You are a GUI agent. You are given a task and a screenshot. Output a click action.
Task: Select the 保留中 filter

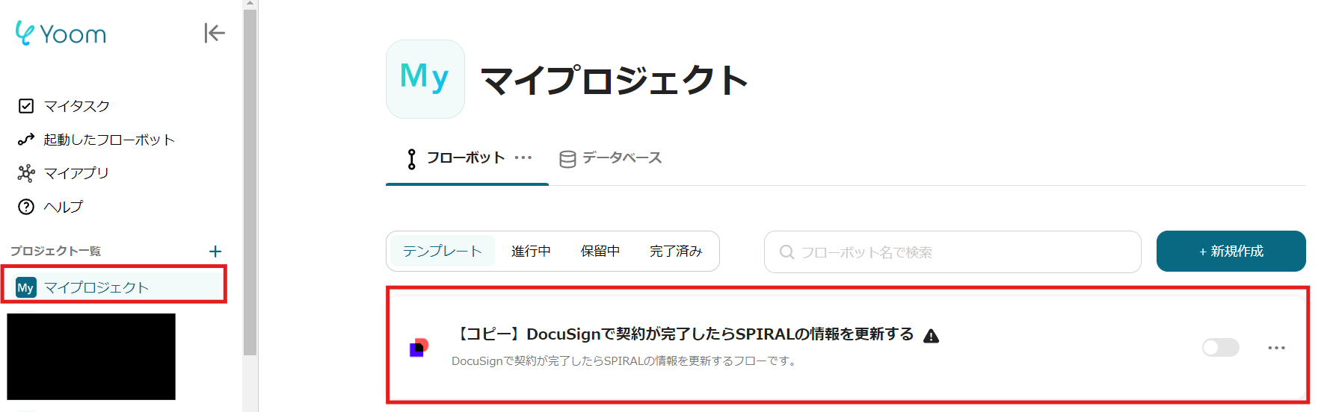click(x=600, y=252)
